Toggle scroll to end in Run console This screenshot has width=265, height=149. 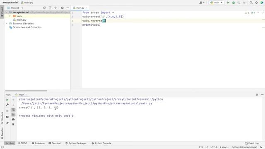[x=13, y=115]
